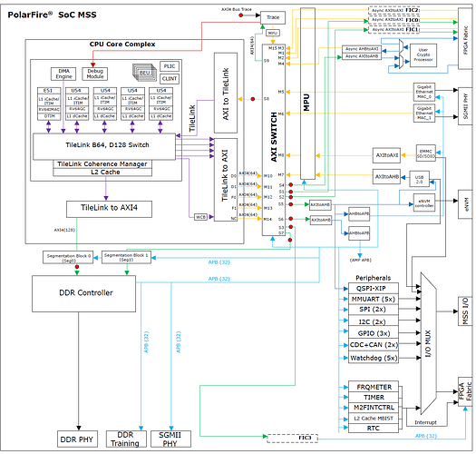Click Segmentation Block 0 (Seg0)
The height and width of the screenshot is (454, 476).
(68, 258)
